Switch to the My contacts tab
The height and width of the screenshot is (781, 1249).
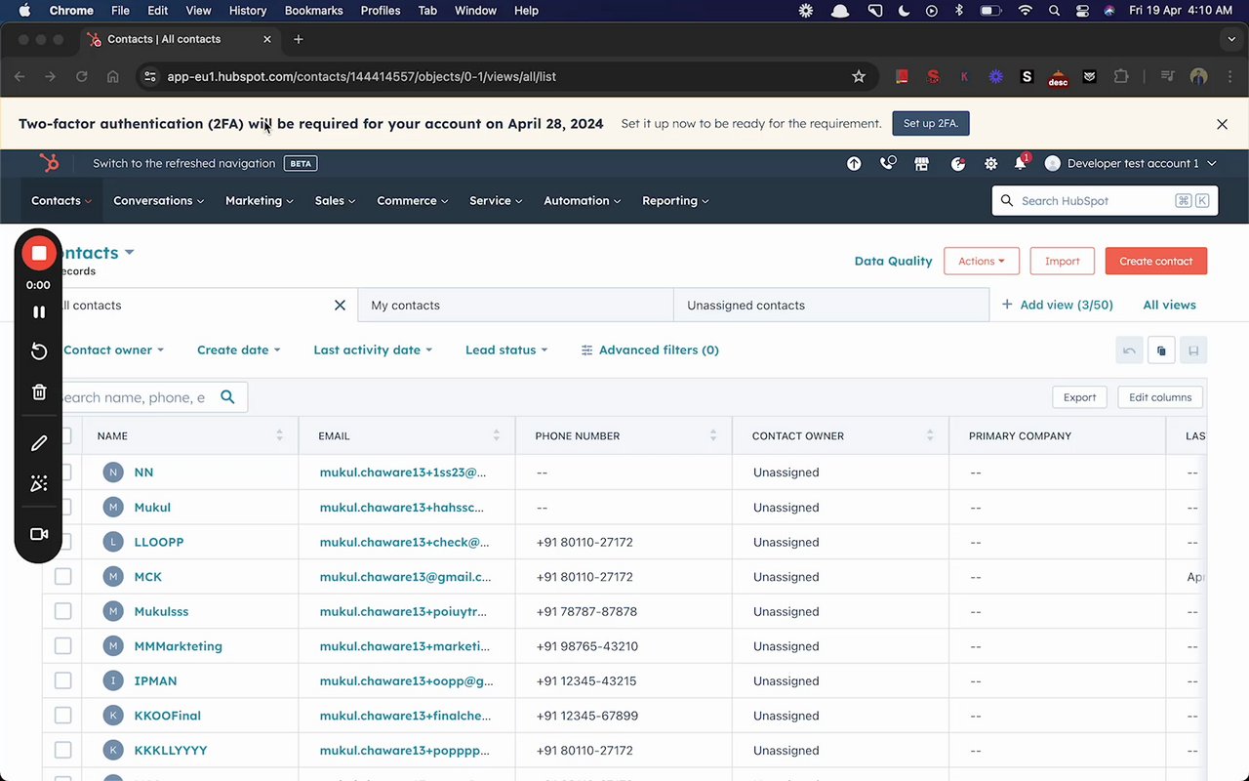515,306
